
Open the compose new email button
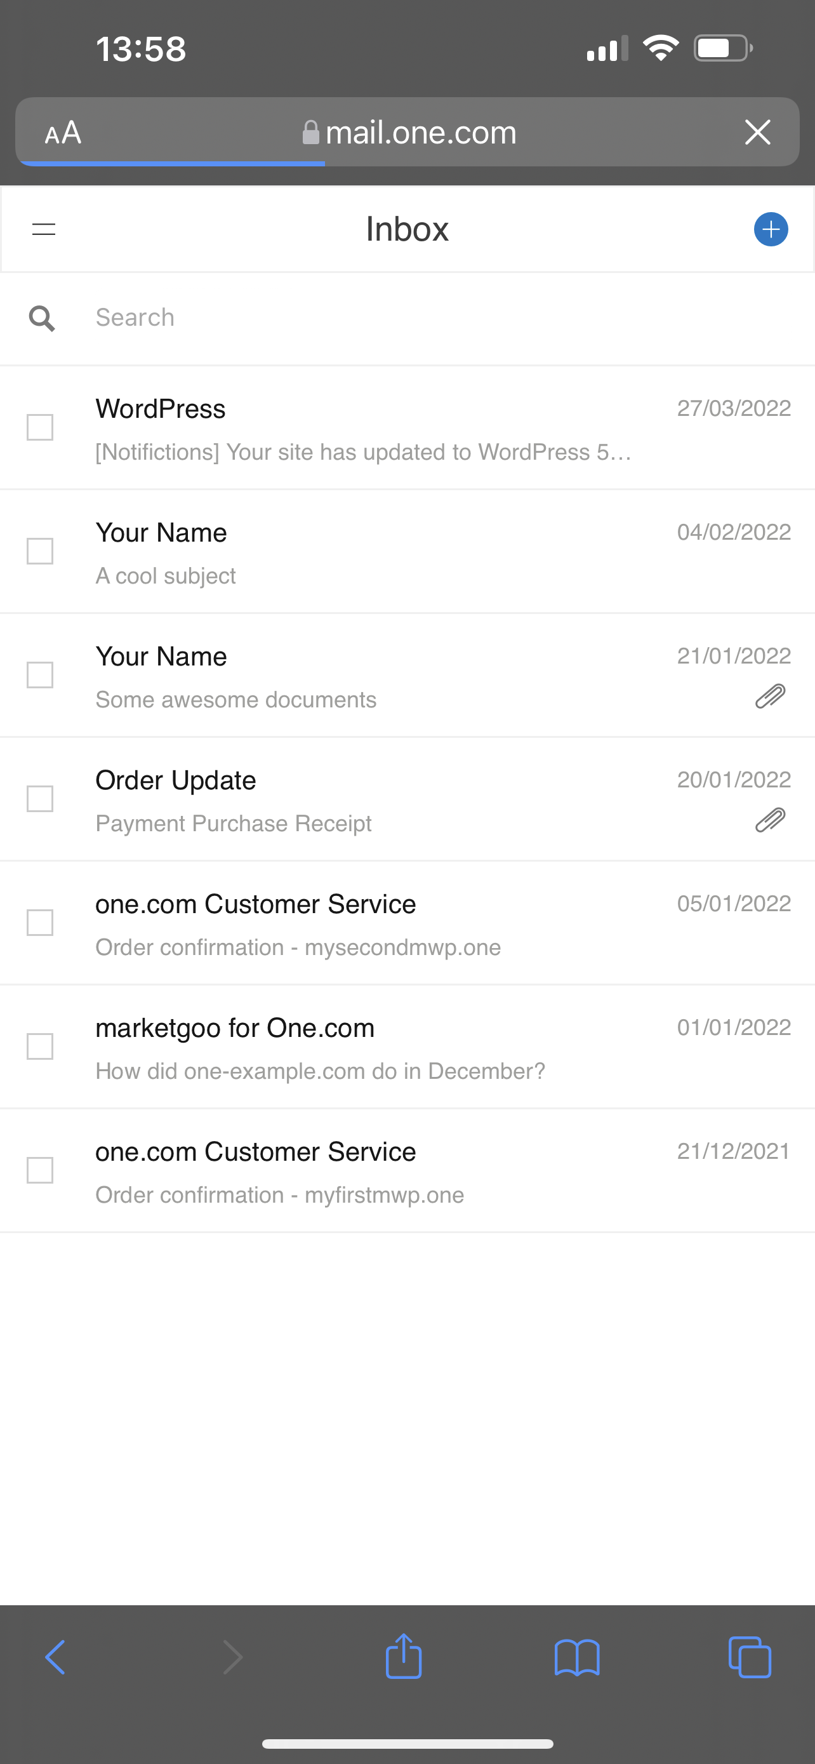click(771, 229)
